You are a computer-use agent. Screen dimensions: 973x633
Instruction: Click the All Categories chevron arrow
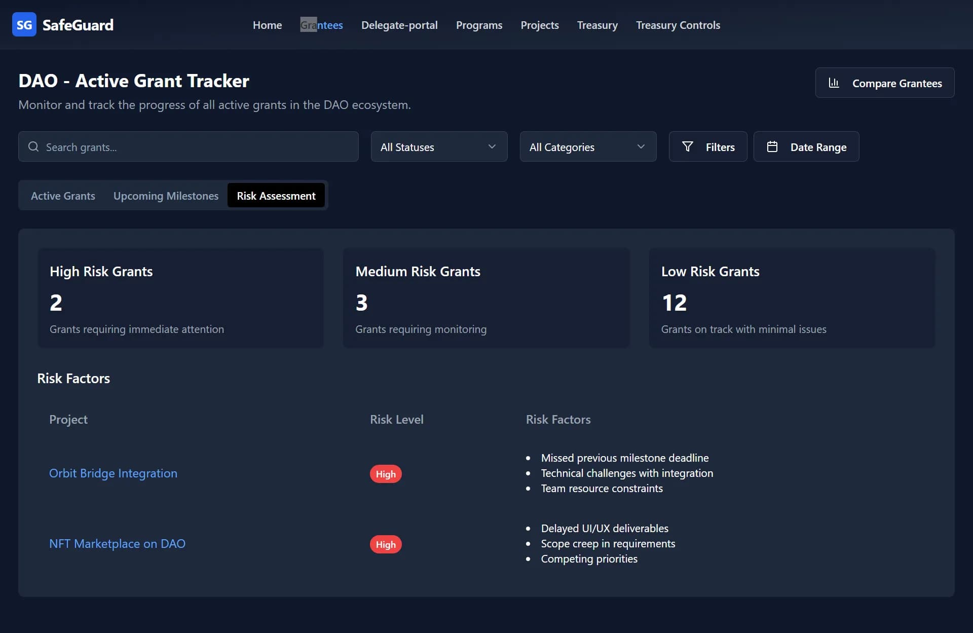[x=641, y=146]
